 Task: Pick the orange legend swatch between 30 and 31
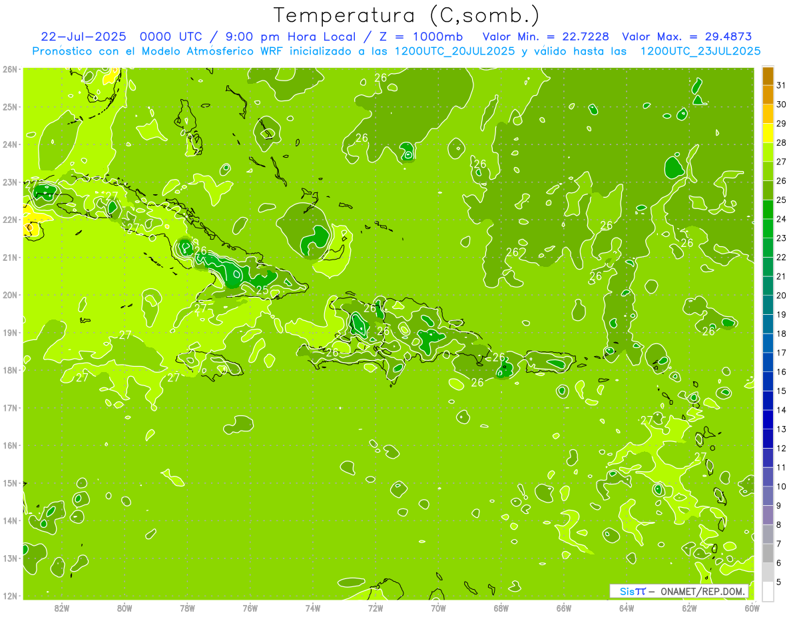[768, 95]
